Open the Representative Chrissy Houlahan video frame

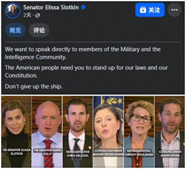pos(139,132)
